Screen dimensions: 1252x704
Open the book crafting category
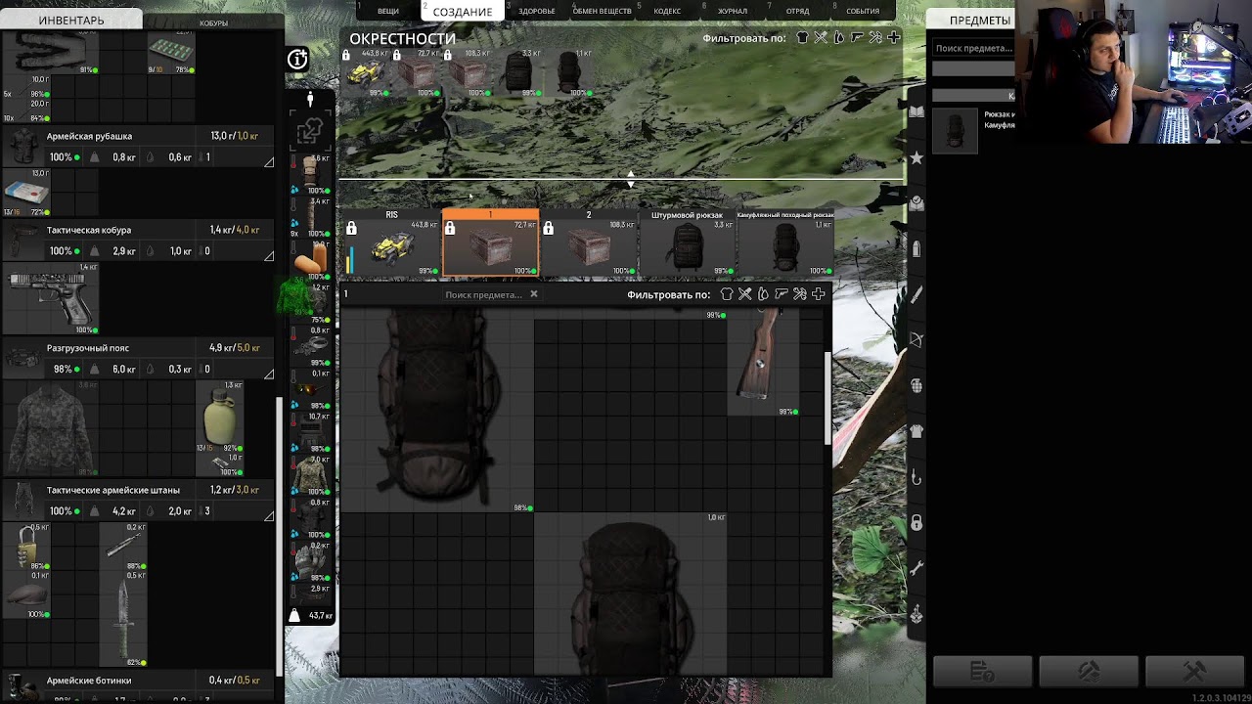click(x=917, y=112)
